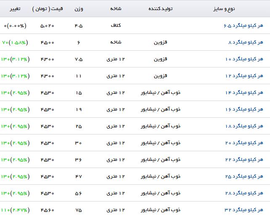Select the قزوین producer in the میلگرد ۸ row
270x217 pixels.
pos(160,42)
